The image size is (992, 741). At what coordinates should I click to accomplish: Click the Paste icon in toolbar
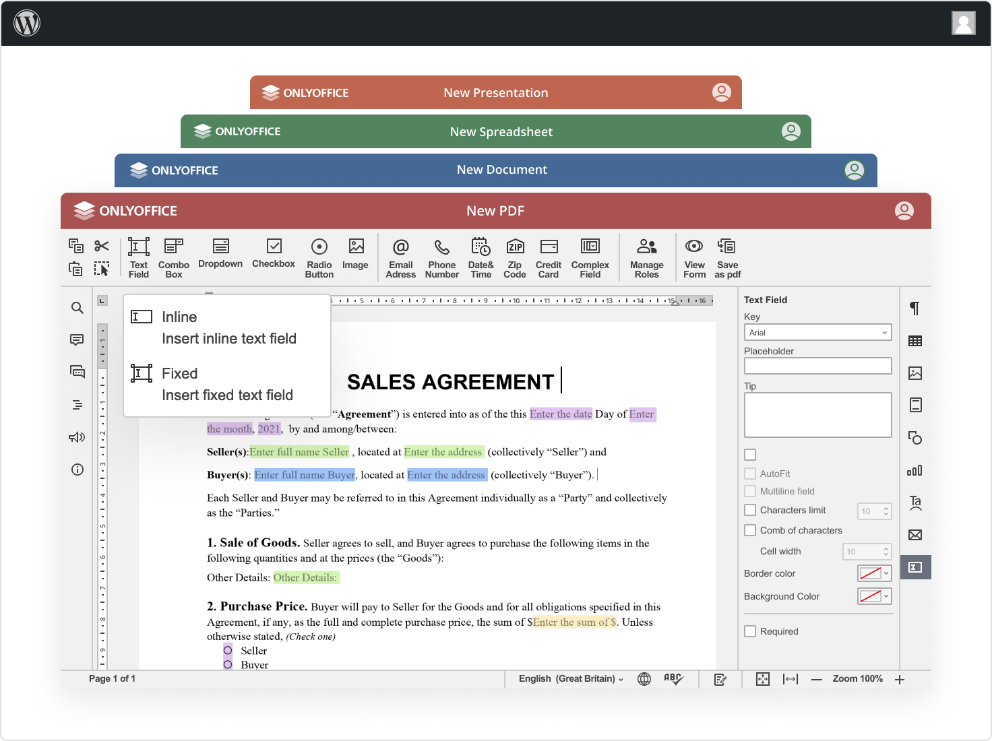76,269
